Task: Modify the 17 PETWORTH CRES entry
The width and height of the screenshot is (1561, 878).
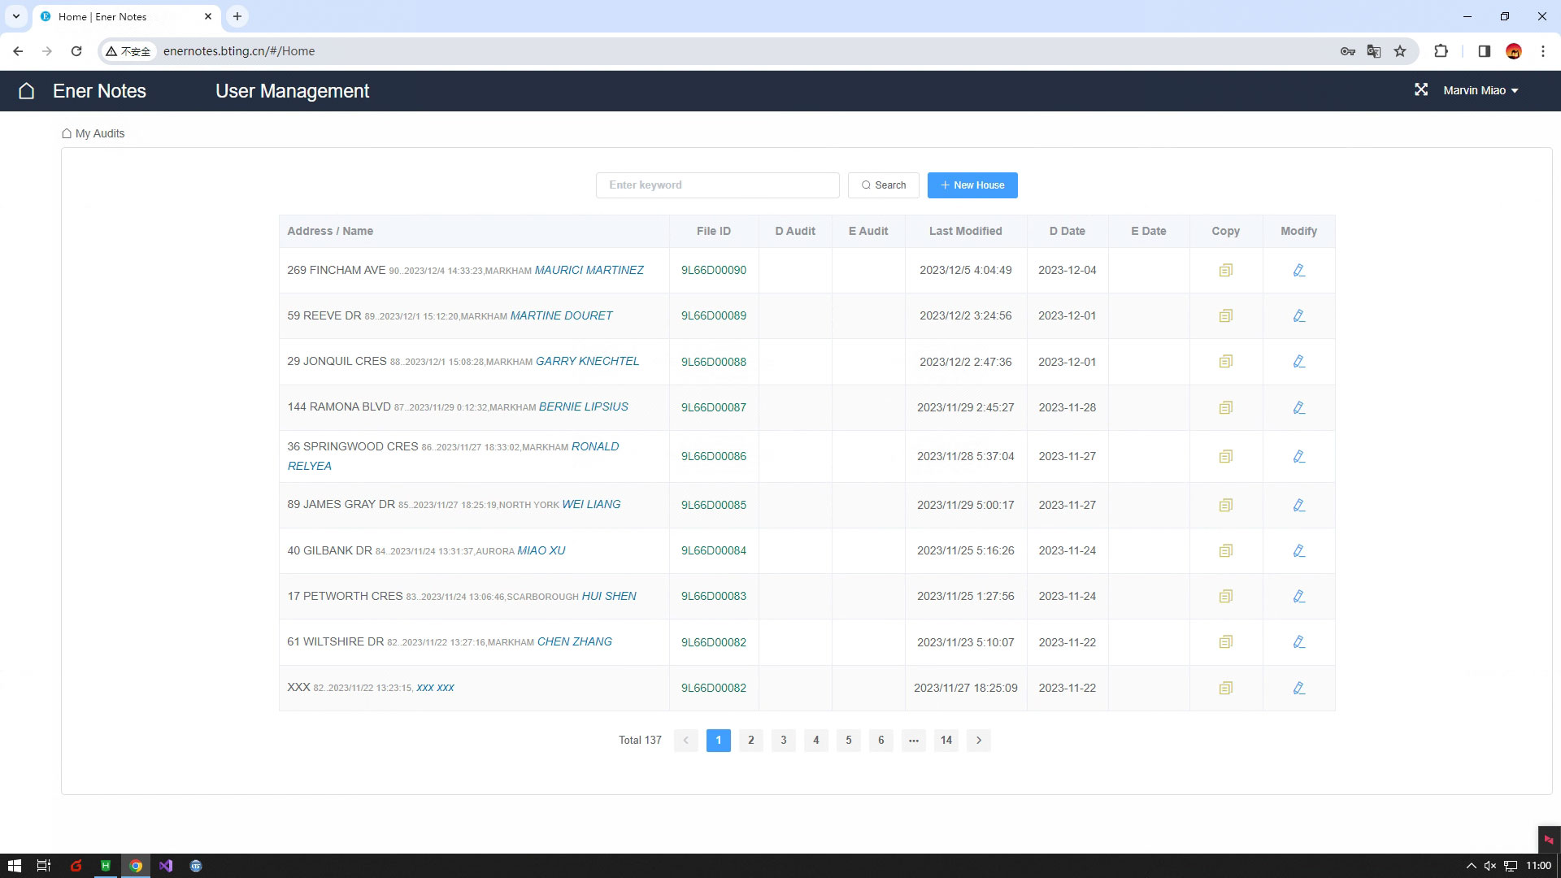Action: (x=1299, y=596)
